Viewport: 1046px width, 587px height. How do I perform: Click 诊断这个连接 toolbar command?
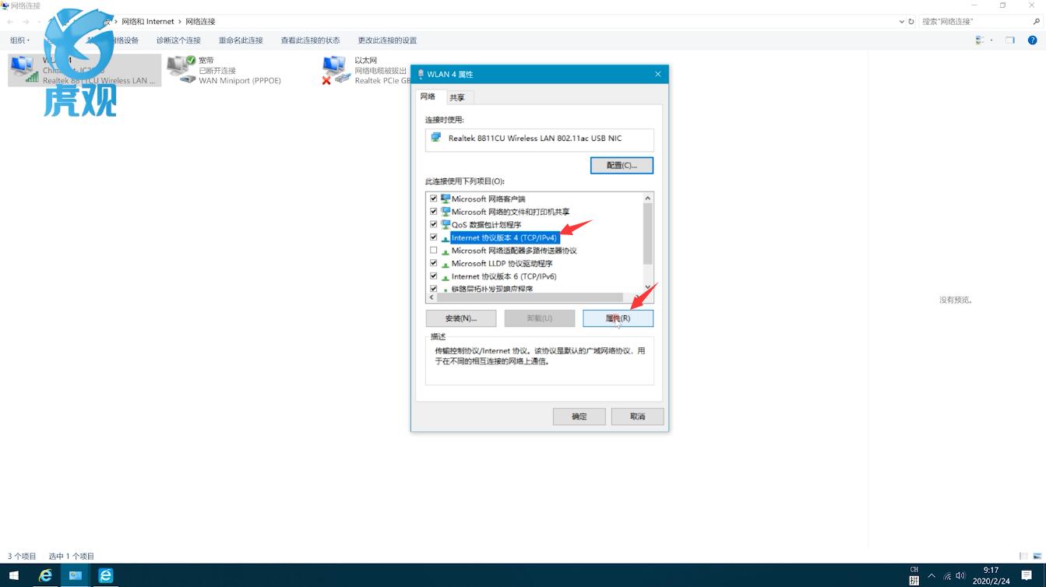pos(178,40)
